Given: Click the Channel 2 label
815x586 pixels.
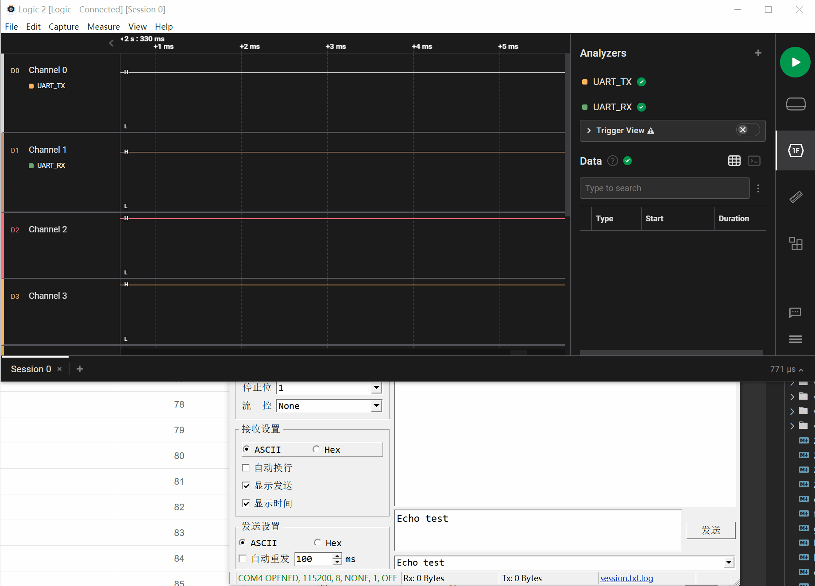Looking at the screenshot, I should point(48,229).
